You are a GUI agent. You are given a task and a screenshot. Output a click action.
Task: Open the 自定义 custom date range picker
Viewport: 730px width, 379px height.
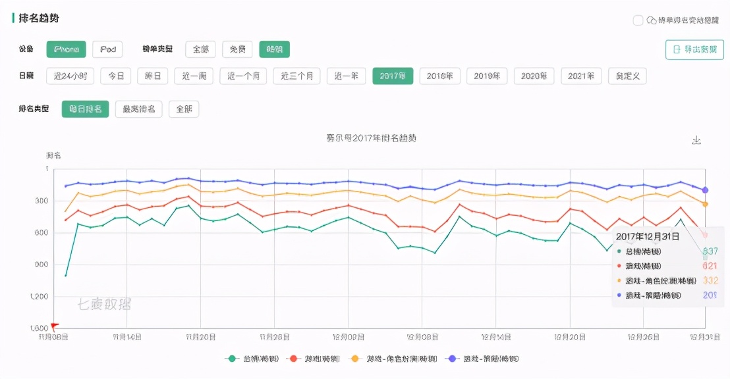pyautogui.click(x=627, y=76)
